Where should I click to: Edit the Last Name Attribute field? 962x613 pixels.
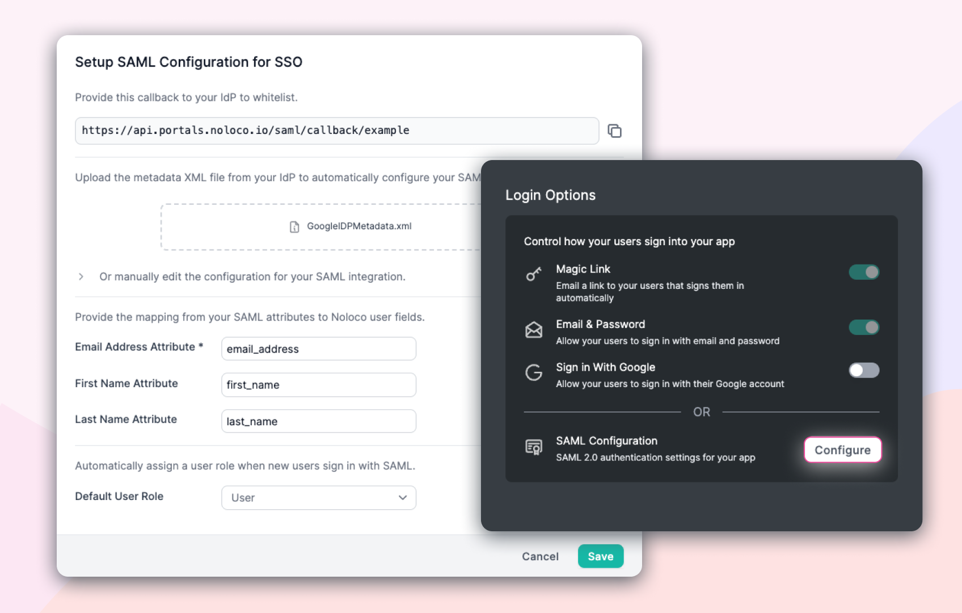319,421
